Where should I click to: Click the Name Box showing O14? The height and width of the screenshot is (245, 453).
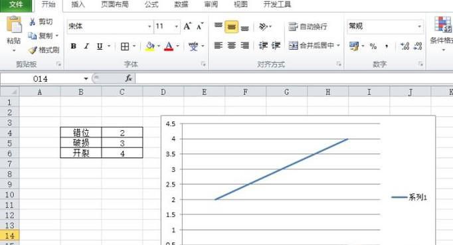(x=41, y=78)
